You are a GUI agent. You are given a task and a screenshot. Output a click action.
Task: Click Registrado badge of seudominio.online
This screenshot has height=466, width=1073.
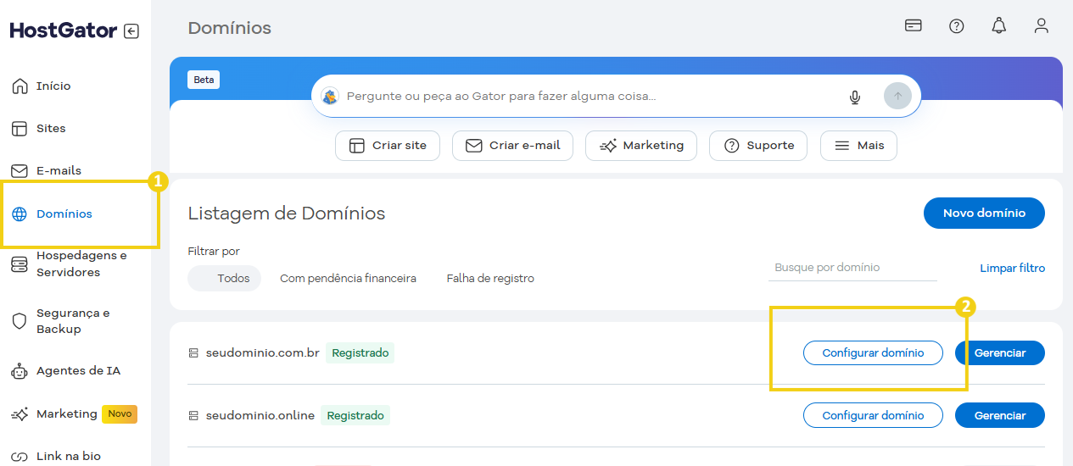click(x=355, y=415)
